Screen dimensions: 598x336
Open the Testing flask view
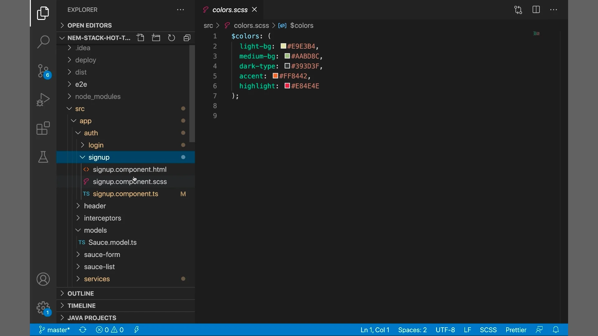43,157
